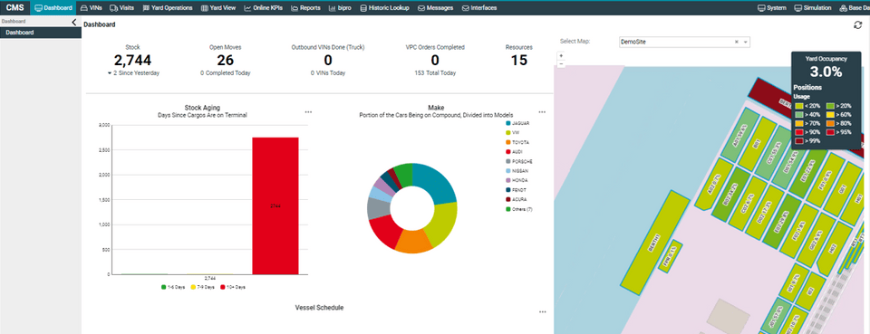This screenshot has width=870, height=334.
Task: Open the Simulation menu
Action: [x=813, y=8]
